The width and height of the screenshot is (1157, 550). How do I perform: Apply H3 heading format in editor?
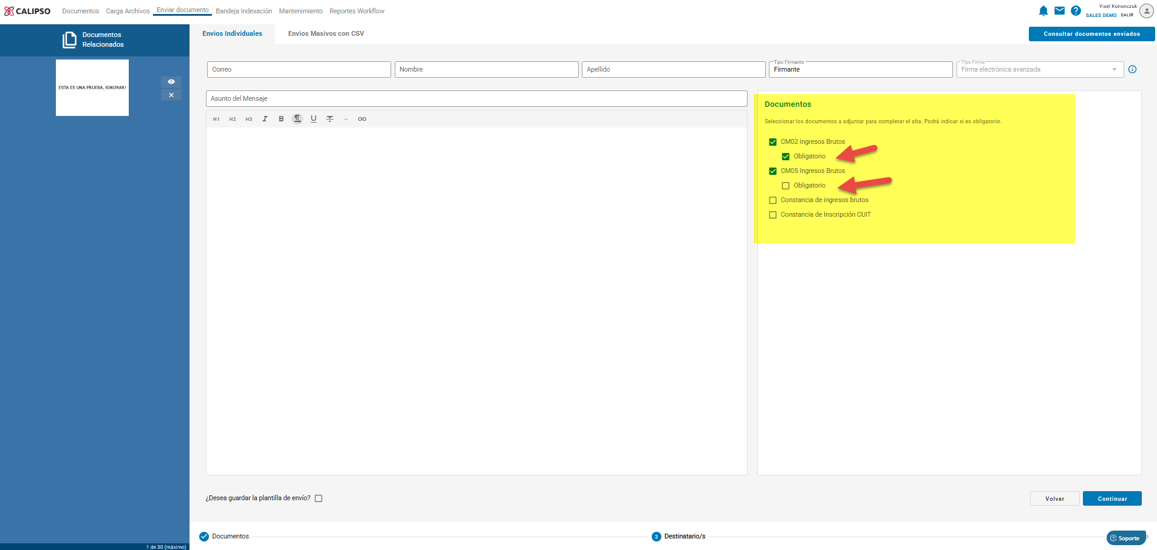[249, 119]
